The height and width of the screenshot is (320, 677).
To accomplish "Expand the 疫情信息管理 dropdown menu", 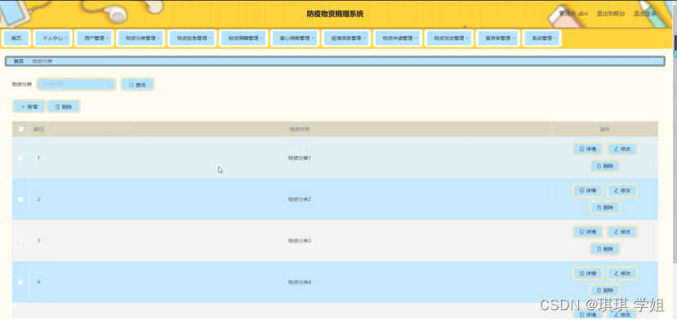I will click(x=345, y=38).
